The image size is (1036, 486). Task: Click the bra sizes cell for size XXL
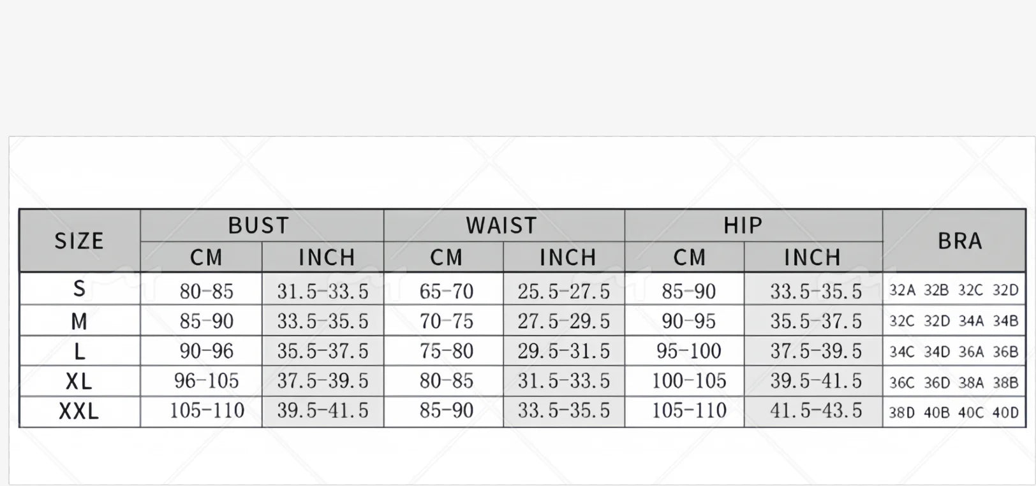(954, 412)
